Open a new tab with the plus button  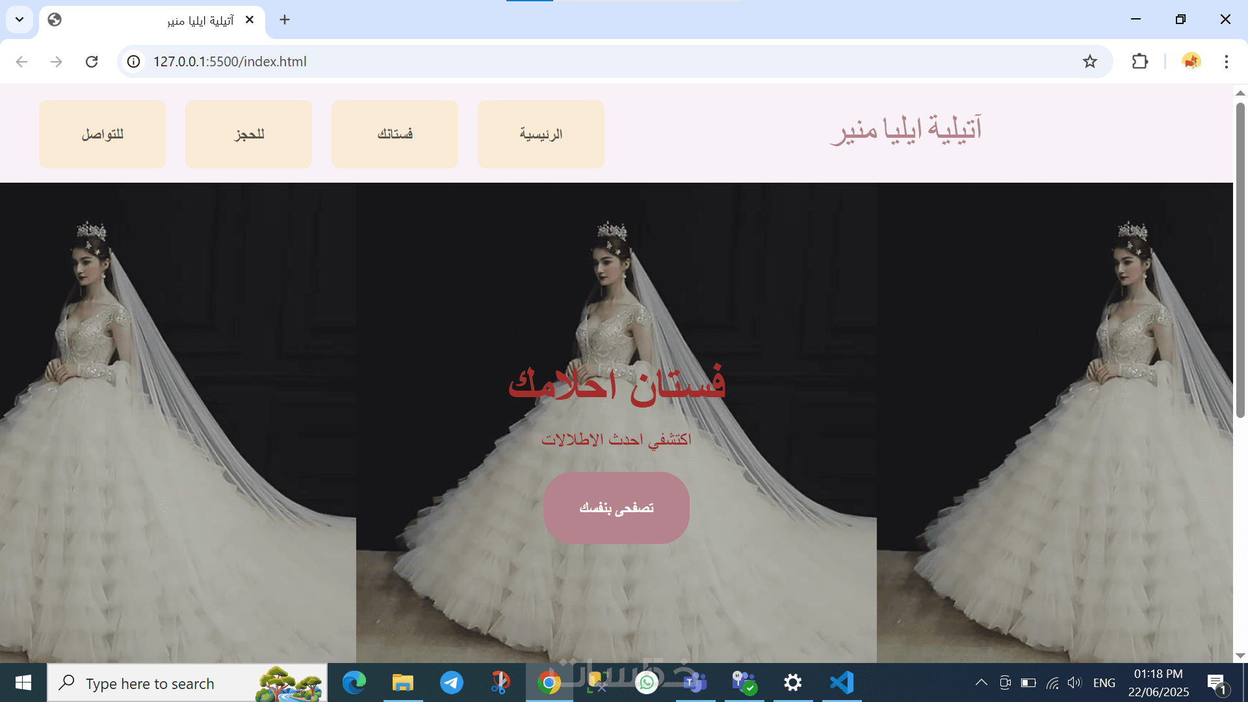pyautogui.click(x=285, y=19)
